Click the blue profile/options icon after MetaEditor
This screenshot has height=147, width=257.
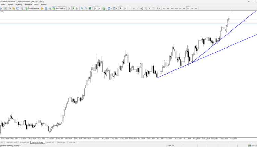[x=46, y=8]
